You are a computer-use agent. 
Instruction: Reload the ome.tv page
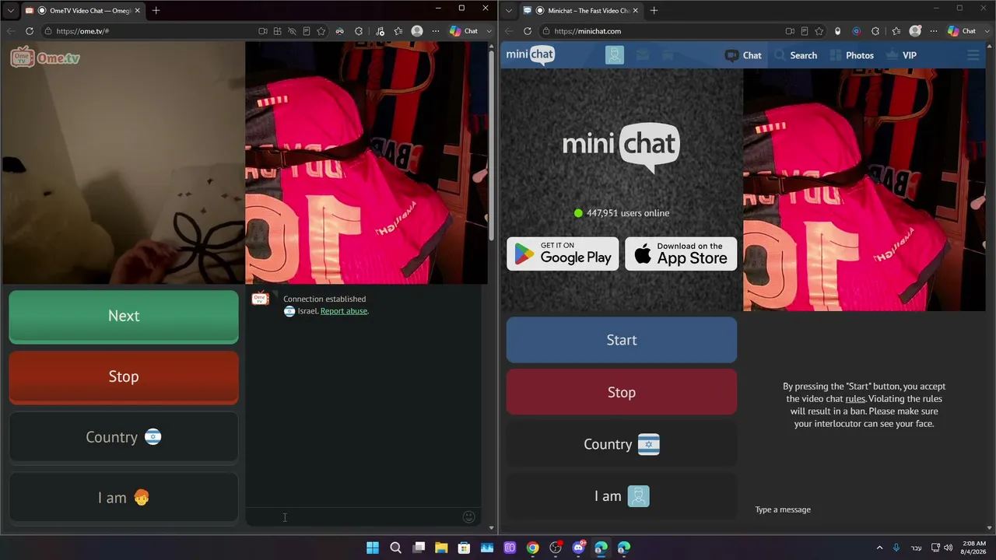click(30, 31)
